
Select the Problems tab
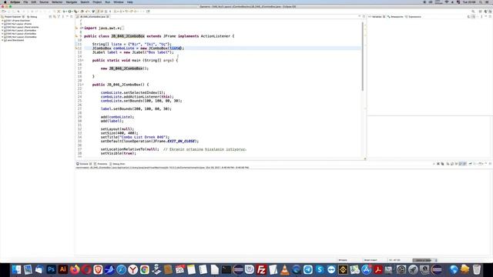(101, 164)
